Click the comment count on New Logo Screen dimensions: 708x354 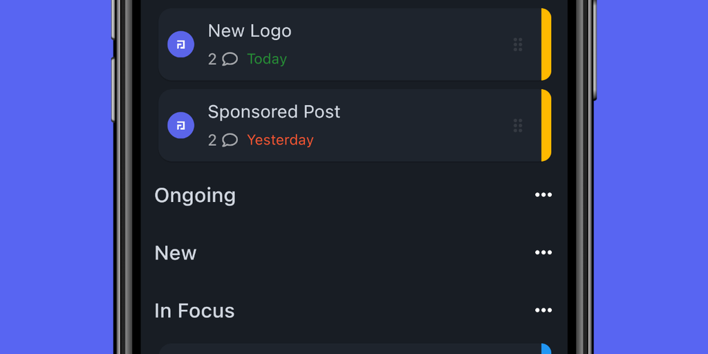(x=212, y=59)
